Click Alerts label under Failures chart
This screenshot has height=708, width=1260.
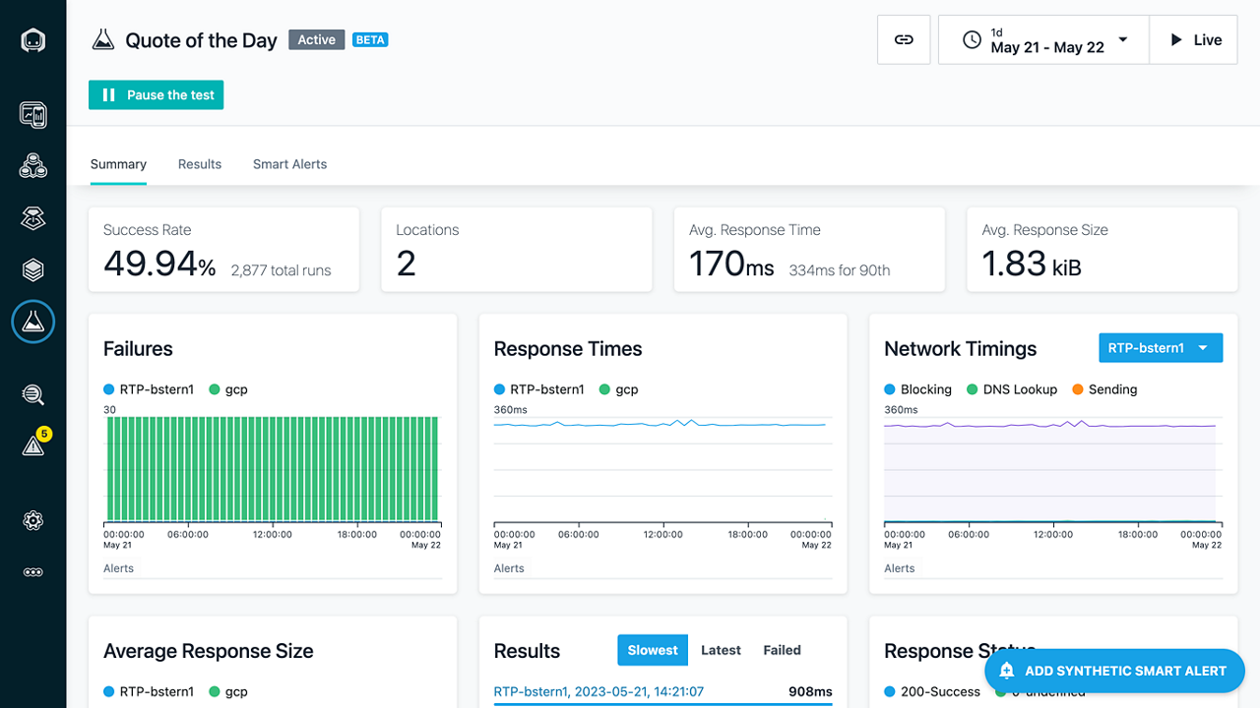118,568
